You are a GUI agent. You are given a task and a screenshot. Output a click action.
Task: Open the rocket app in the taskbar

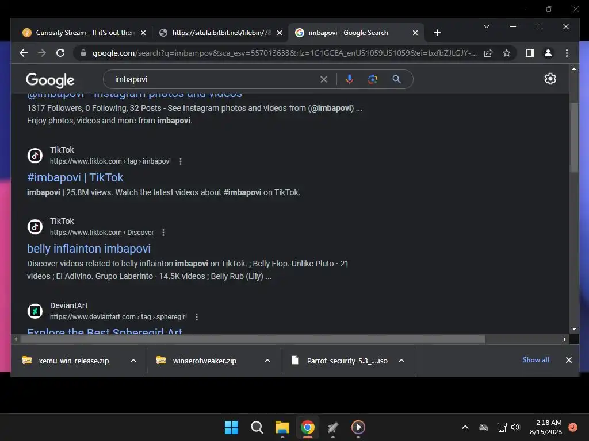click(x=333, y=427)
